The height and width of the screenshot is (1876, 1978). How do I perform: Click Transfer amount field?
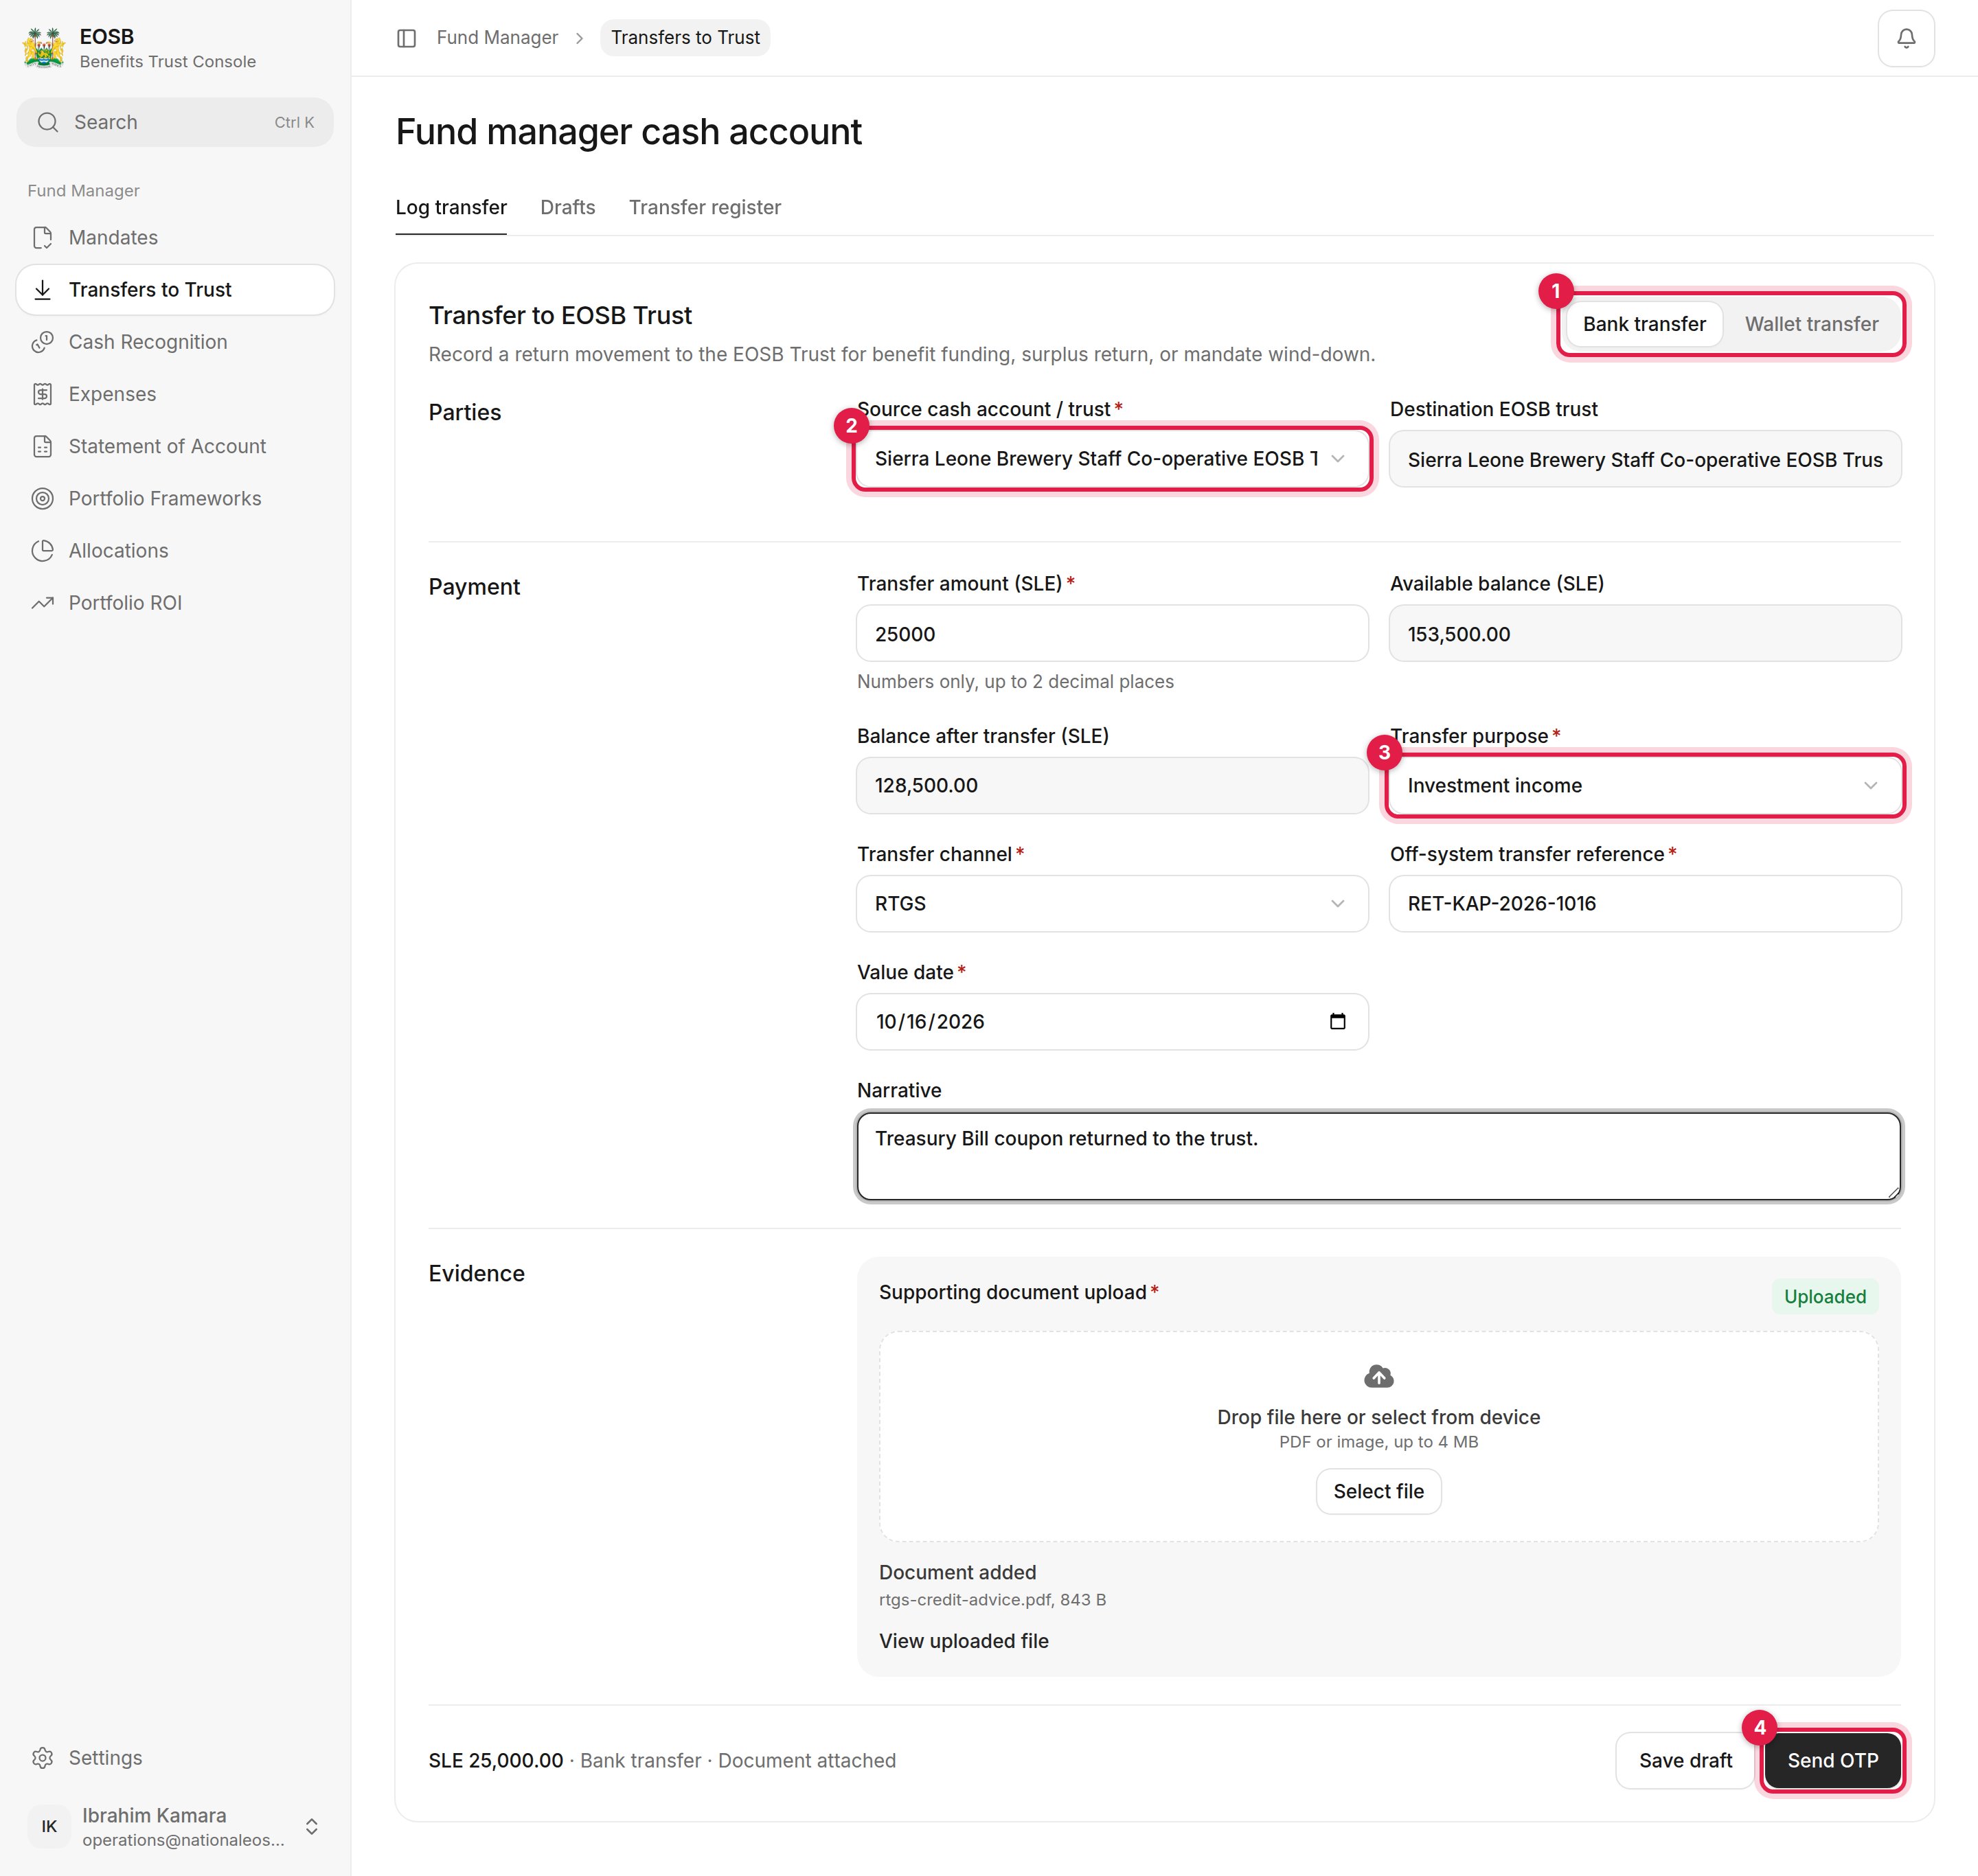1112,633
